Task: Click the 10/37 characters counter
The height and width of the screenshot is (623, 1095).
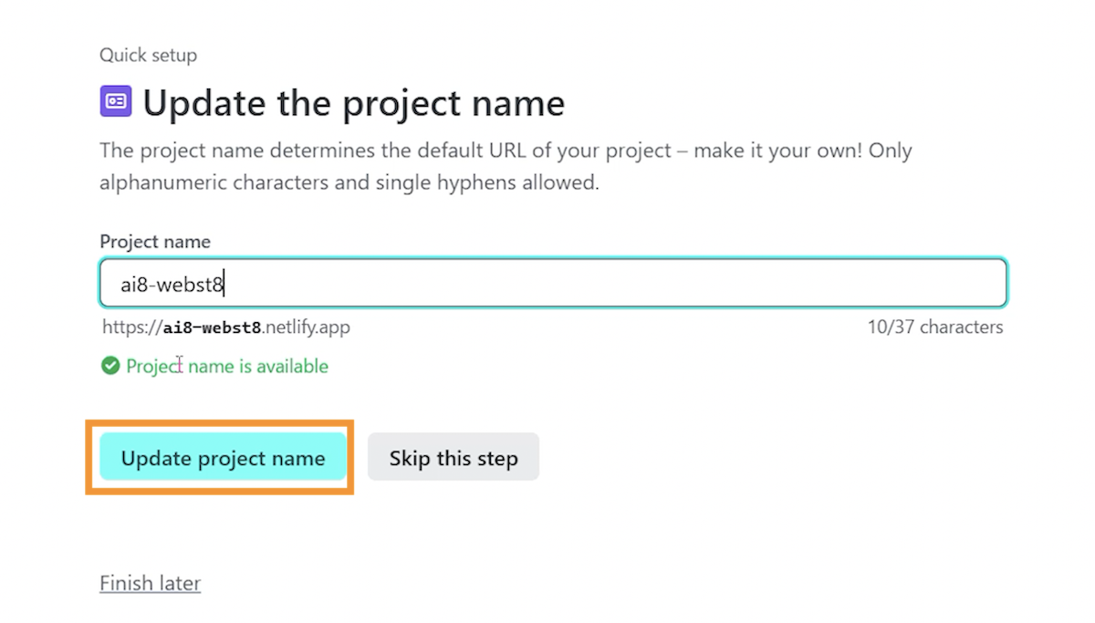Action: [935, 327]
